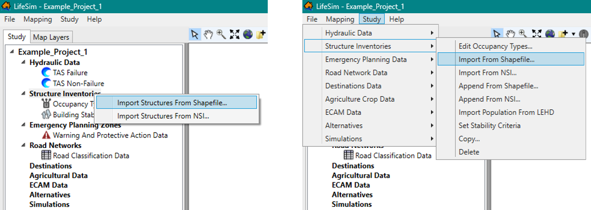The width and height of the screenshot is (591, 210).
Task: Open the Help menu in right window
Action: tap(396, 19)
